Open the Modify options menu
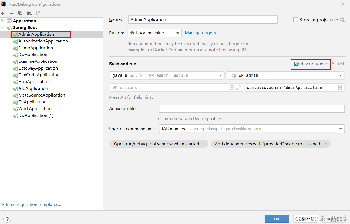The width and height of the screenshot is (350, 224). [x=311, y=64]
